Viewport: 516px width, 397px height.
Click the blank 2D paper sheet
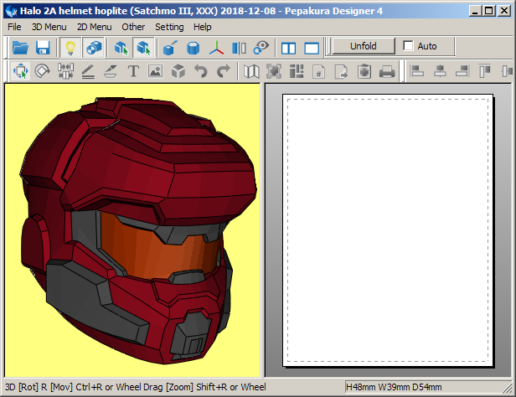(388, 230)
